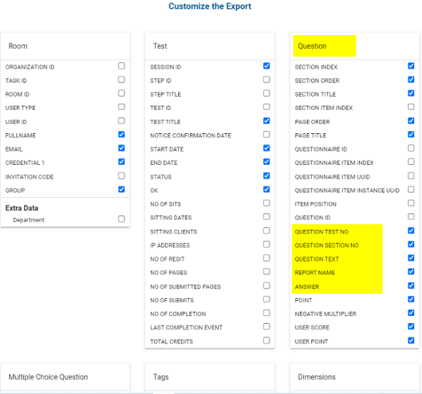
Task: Uncheck the QUESTION TEXT checkbox
Action: 411,258
